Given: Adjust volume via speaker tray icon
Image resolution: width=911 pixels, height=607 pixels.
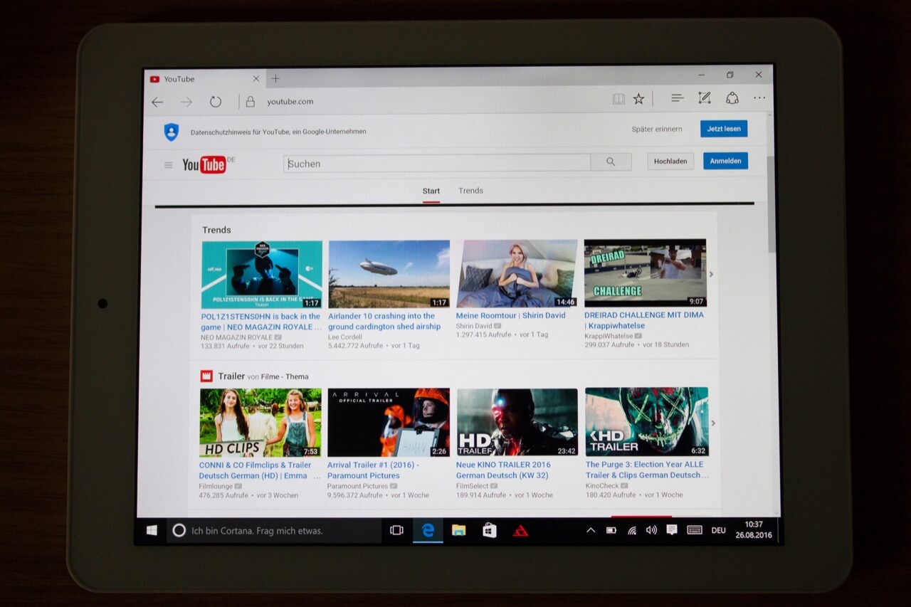Looking at the screenshot, I should click(x=651, y=530).
